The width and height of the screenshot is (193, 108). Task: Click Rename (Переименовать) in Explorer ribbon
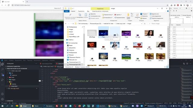coord(119,18)
